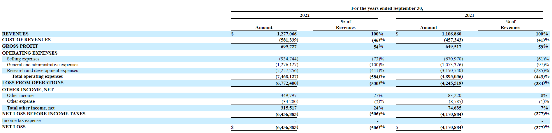This screenshot has height=133, width=552.
Task: Select the 2022 revenues amount 1,277,066
Action: coord(286,34)
